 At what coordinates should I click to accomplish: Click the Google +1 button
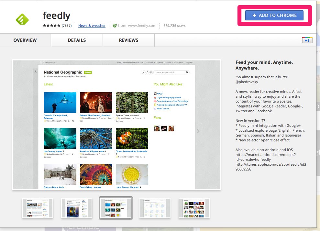pyautogui.click(x=307, y=40)
